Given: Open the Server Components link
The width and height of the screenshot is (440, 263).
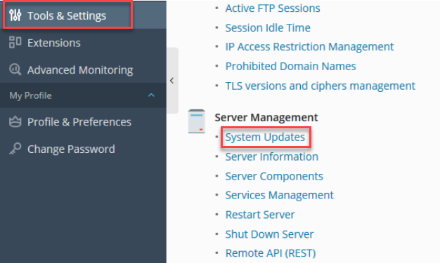Looking at the screenshot, I should pyautogui.click(x=274, y=176).
